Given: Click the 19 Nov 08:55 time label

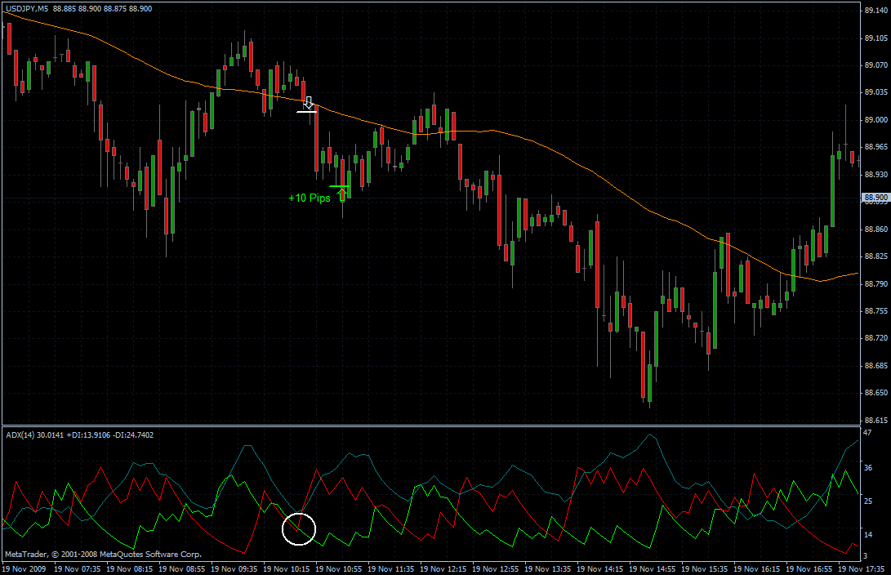Looking at the screenshot, I should [181, 568].
